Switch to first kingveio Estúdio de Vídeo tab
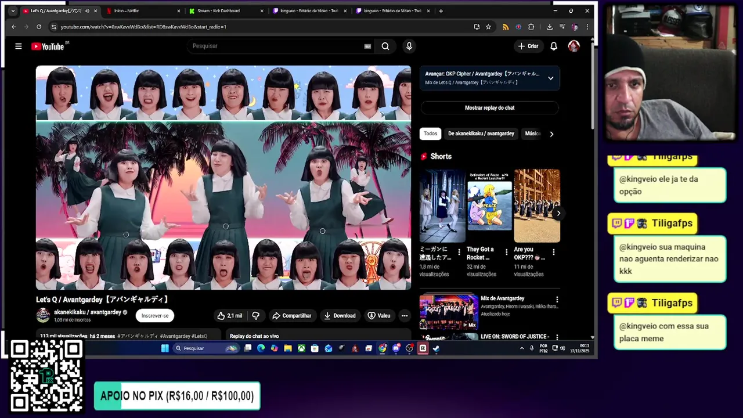The height and width of the screenshot is (418, 743). (309, 10)
